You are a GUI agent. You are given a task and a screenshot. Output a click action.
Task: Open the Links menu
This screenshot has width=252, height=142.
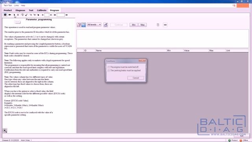(x=17, y=6)
